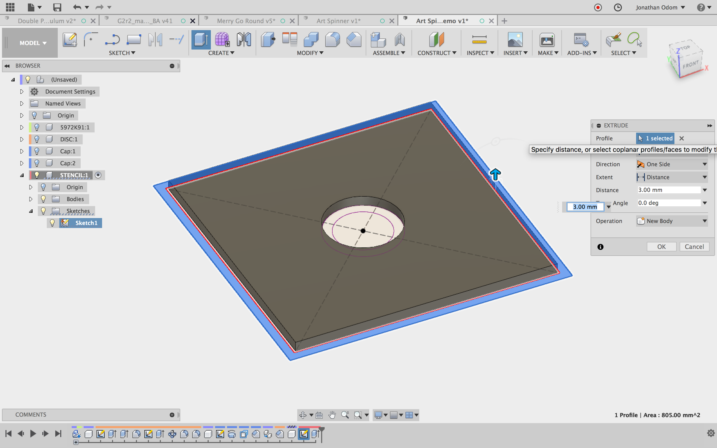Image resolution: width=717 pixels, height=448 pixels.
Task: Click the Measure ruler icon
Action: (479, 40)
